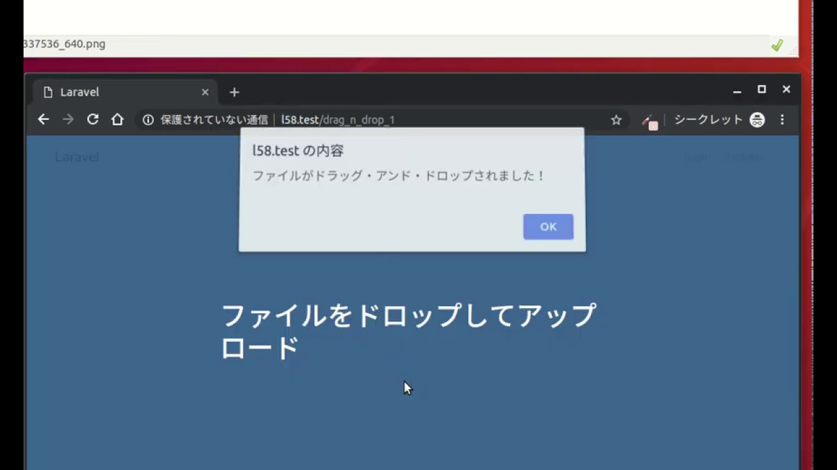Select the Laravel tab
837x470 pixels.
tap(124, 93)
